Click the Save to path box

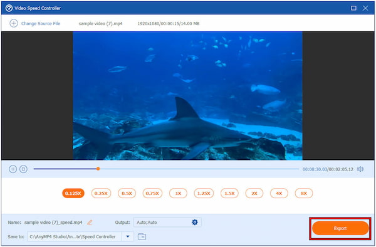pos(75,237)
